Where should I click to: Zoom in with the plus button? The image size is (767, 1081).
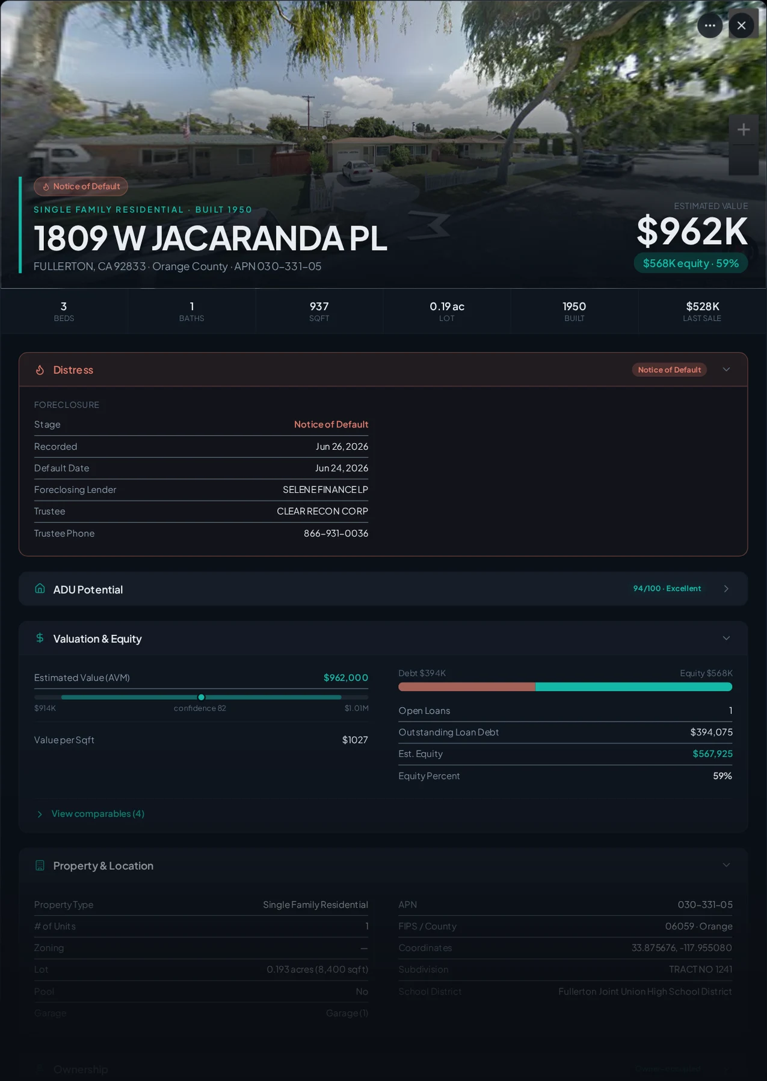coord(744,130)
